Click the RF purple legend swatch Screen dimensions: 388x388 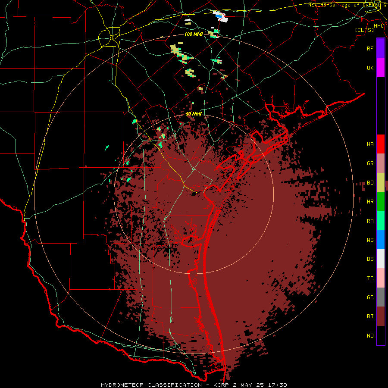381,48
